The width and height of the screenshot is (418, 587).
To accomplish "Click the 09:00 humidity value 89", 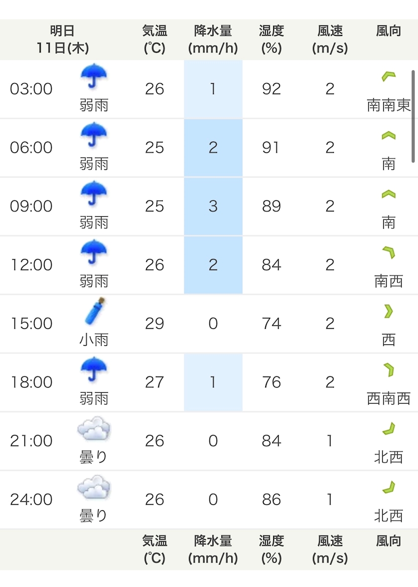I will coord(271,206).
